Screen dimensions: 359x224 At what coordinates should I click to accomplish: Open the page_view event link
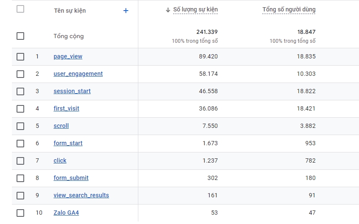coord(68,57)
